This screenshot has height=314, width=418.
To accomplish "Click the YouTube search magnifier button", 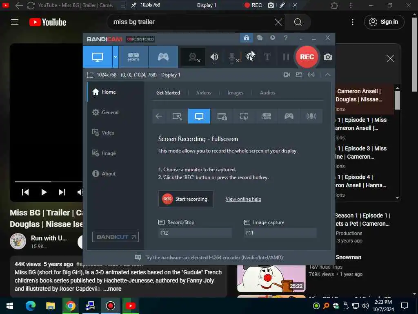I will [x=298, y=22].
